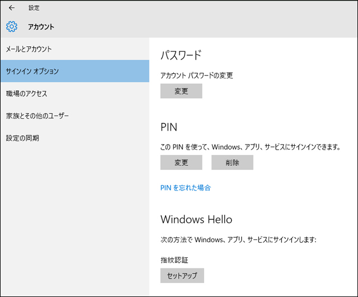
Task: Click the アカウント パスワードの変更 label
Action: click(x=196, y=75)
